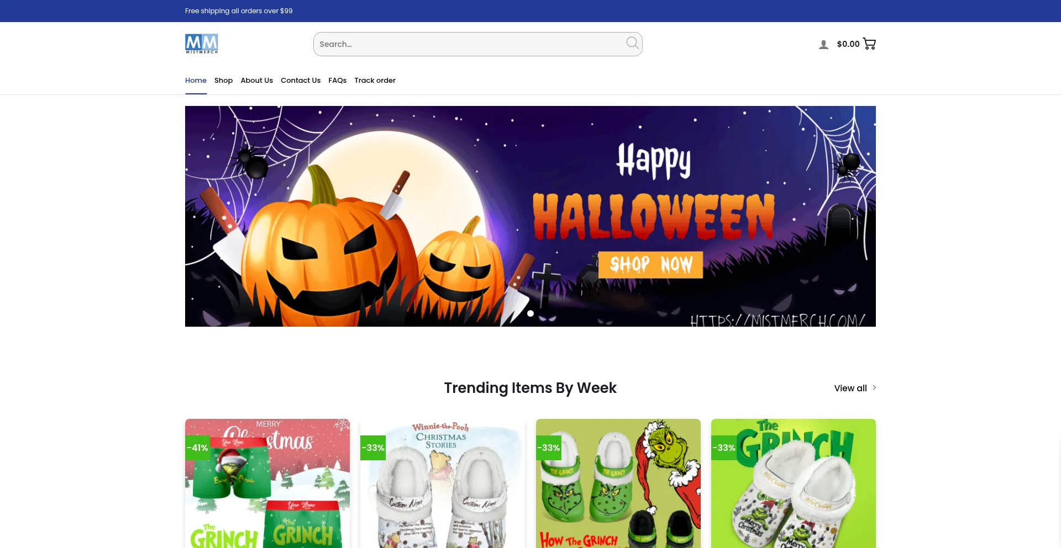1061x548 pixels.
Task: Focus the Search input field
Action: pos(470,44)
